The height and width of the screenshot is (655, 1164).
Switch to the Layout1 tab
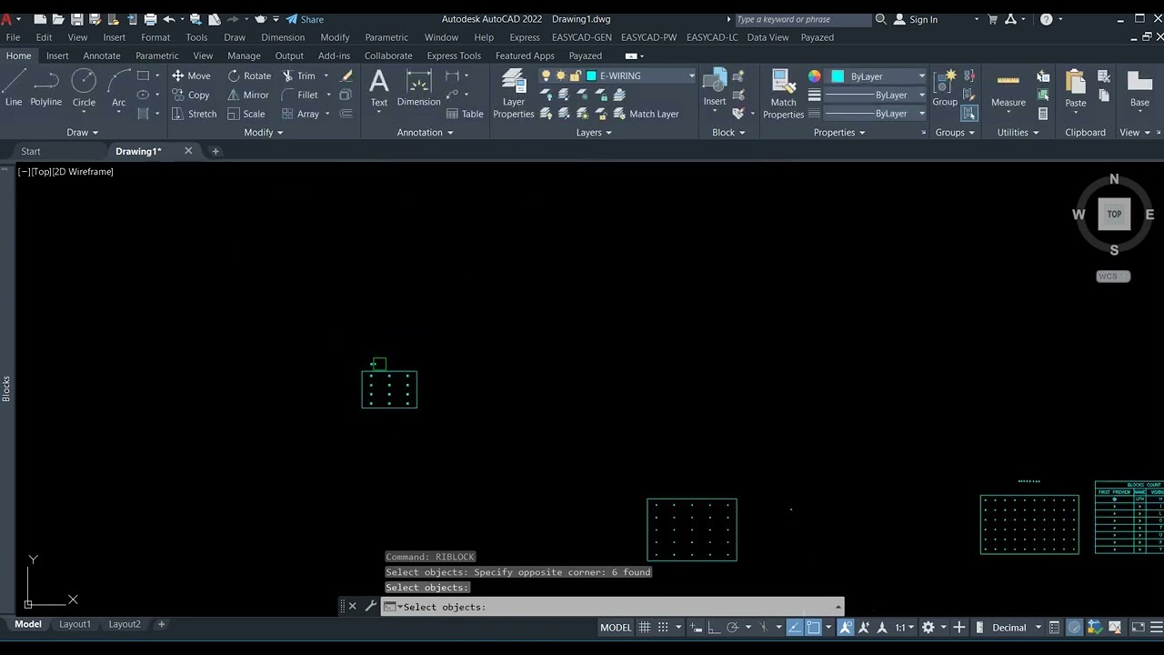(75, 624)
